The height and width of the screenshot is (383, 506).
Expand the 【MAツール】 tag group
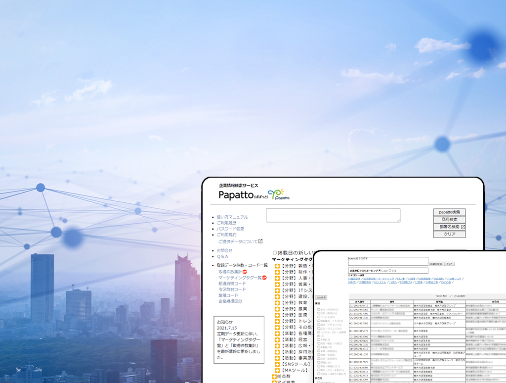click(277, 371)
